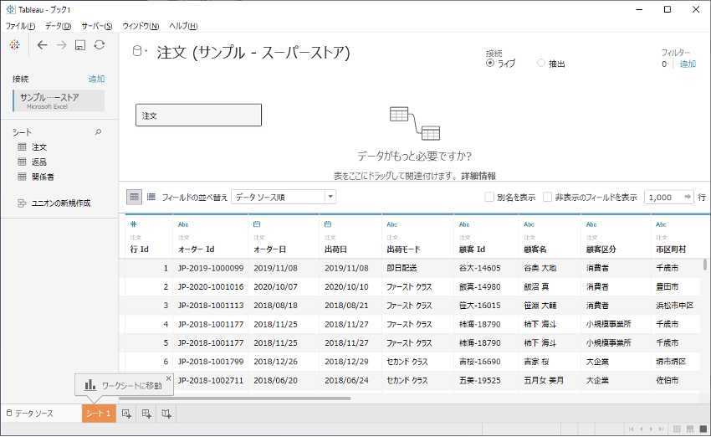Select the 注文 sheet table icon
Image resolution: width=711 pixels, height=437 pixels.
pos(22,147)
